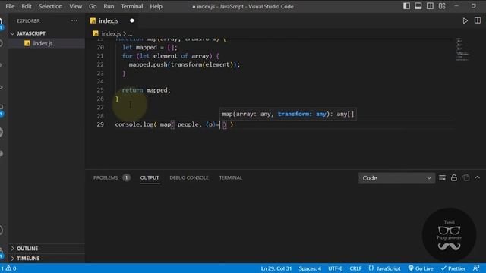Click the EXPLORER panel title
Viewport: 486px width, 273px height.
click(28, 20)
